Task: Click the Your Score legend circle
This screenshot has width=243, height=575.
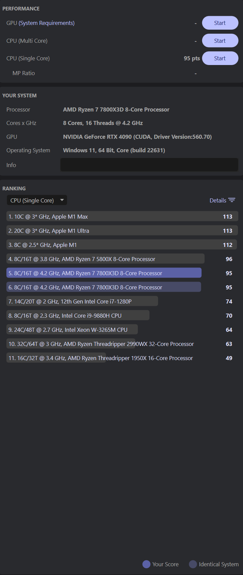Action: point(146,564)
